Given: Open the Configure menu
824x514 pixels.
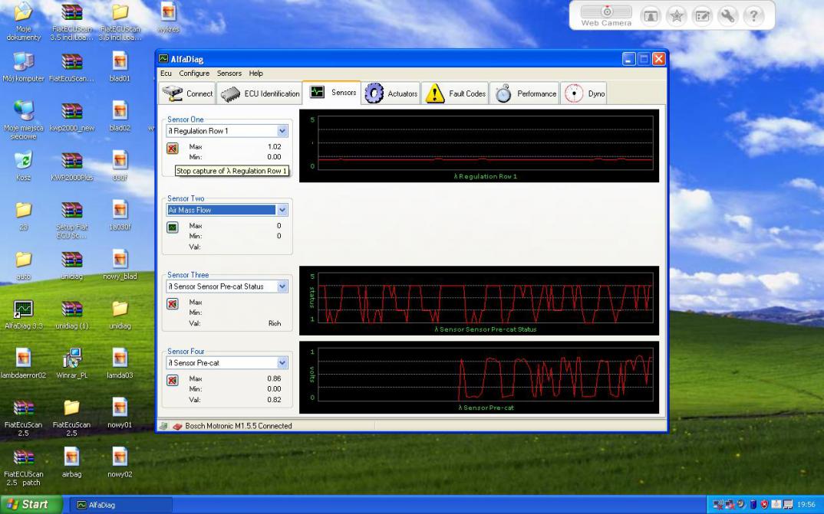Looking at the screenshot, I should click(x=194, y=74).
